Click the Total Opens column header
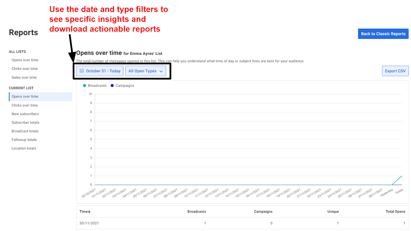 pyautogui.click(x=395, y=211)
